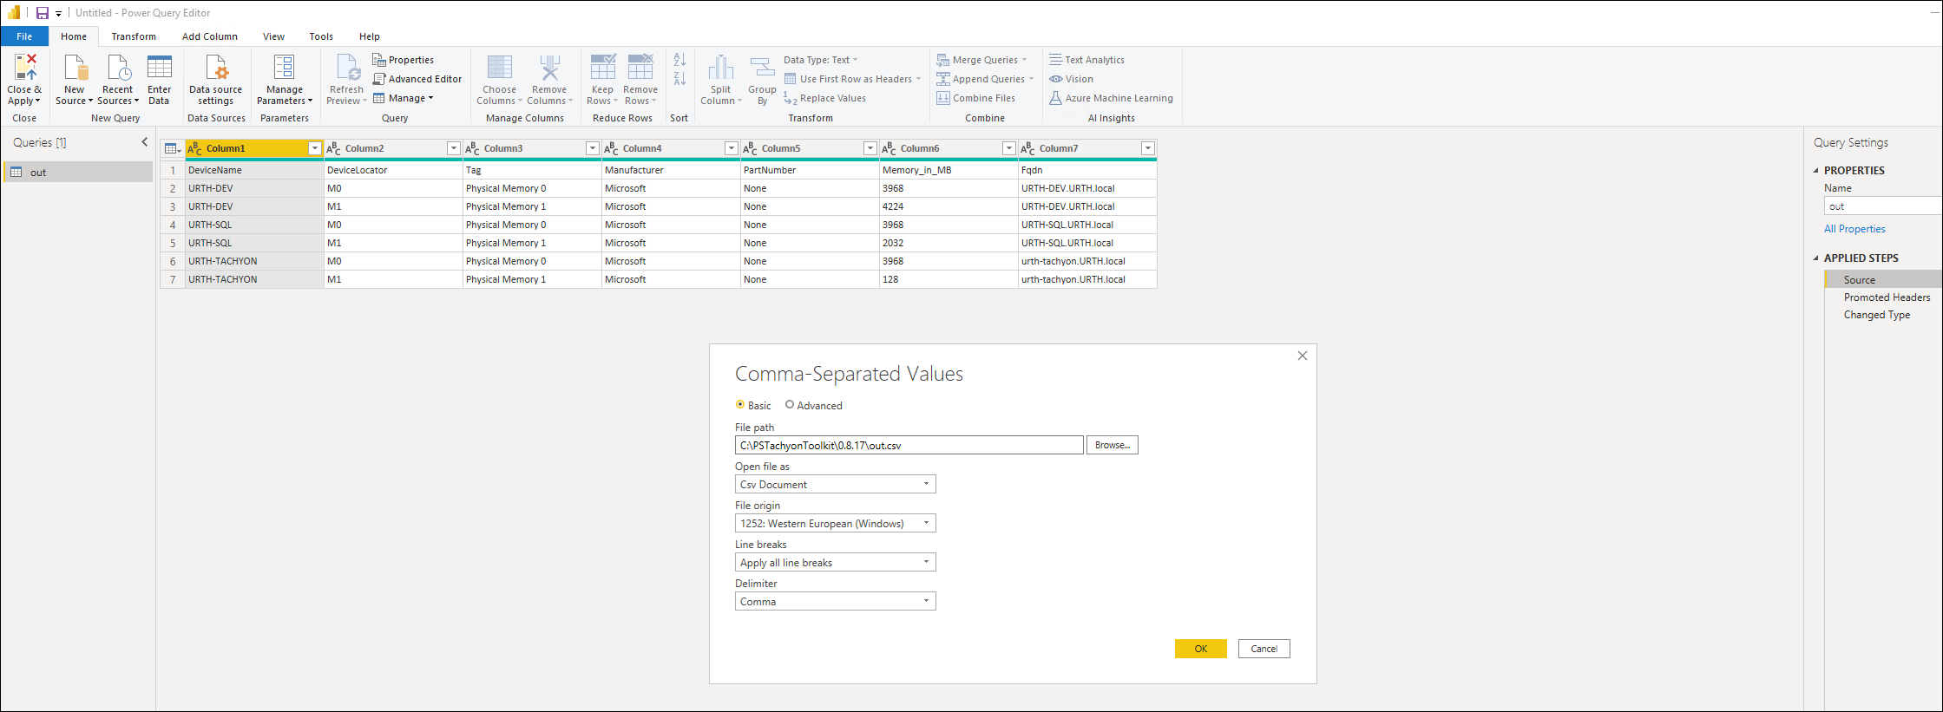Open the Enter Data tool
Viewport: 1943px width, 712px height.
[x=159, y=68]
